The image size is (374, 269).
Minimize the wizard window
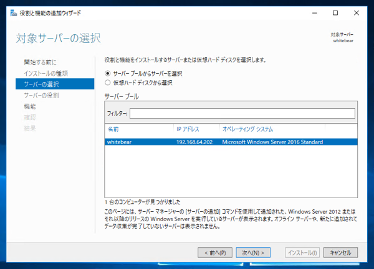[315, 13]
